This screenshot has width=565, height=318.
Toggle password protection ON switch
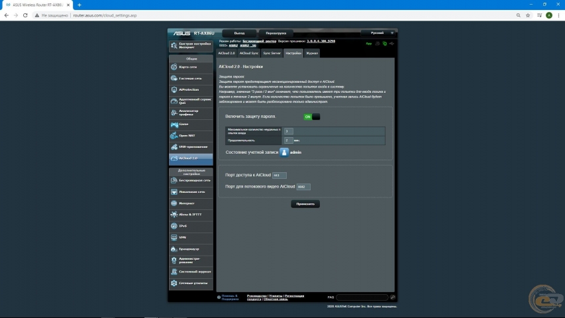point(312,117)
